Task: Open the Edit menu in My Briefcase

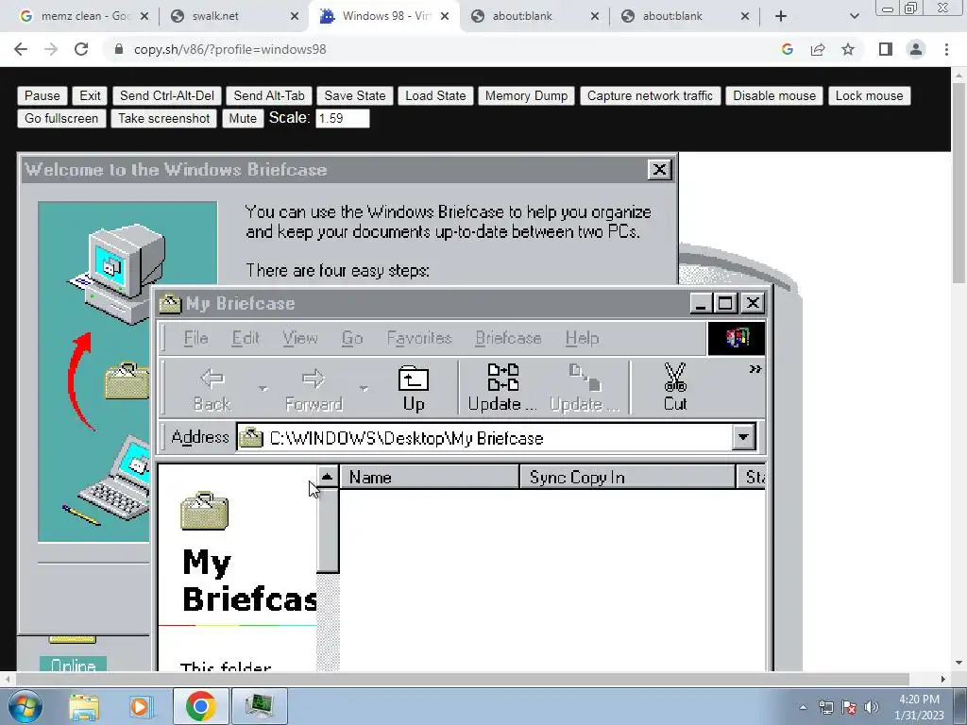Action: click(245, 338)
